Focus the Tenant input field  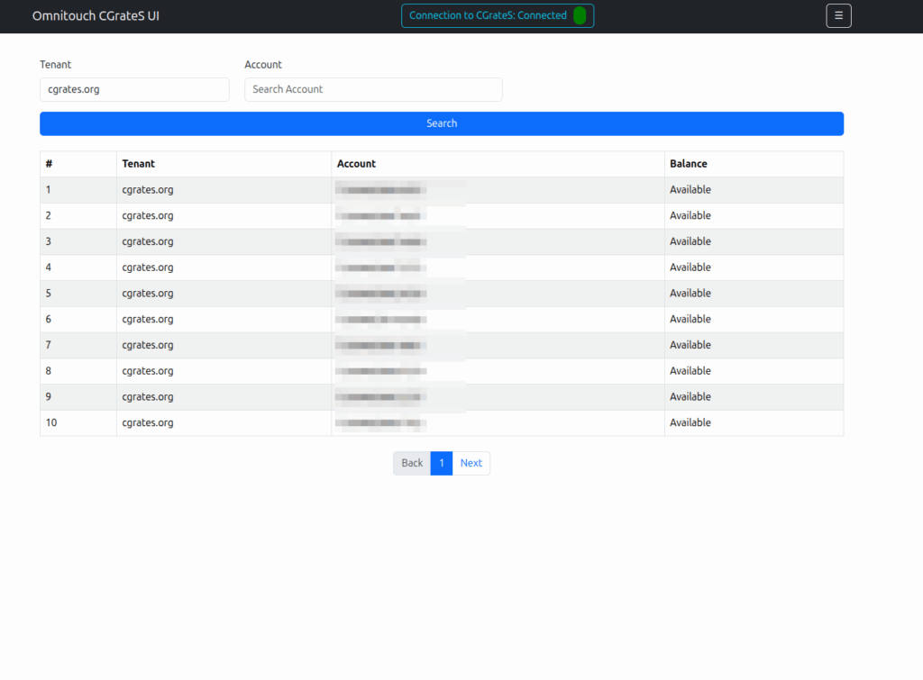point(134,89)
